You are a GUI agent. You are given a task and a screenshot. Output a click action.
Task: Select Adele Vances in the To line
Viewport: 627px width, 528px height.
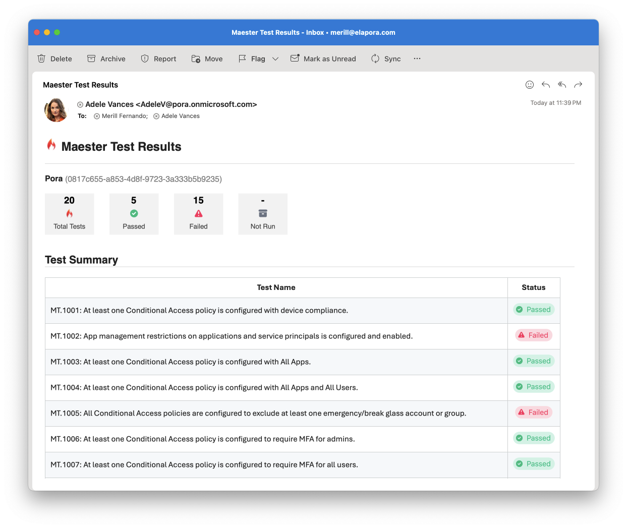click(180, 116)
